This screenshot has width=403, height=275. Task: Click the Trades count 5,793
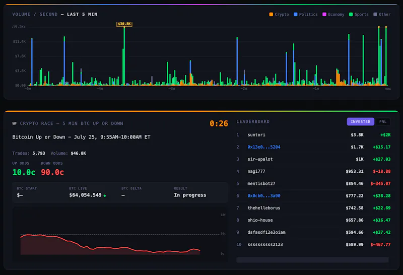click(x=39, y=154)
